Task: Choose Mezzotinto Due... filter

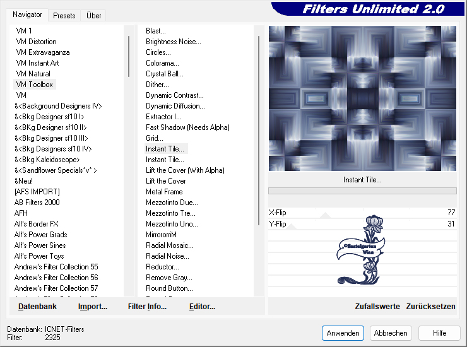Action: pyautogui.click(x=172, y=203)
